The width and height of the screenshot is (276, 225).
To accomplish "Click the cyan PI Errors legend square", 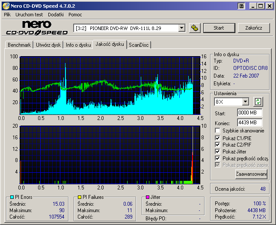I will pyautogui.click(x=12, y=197).
